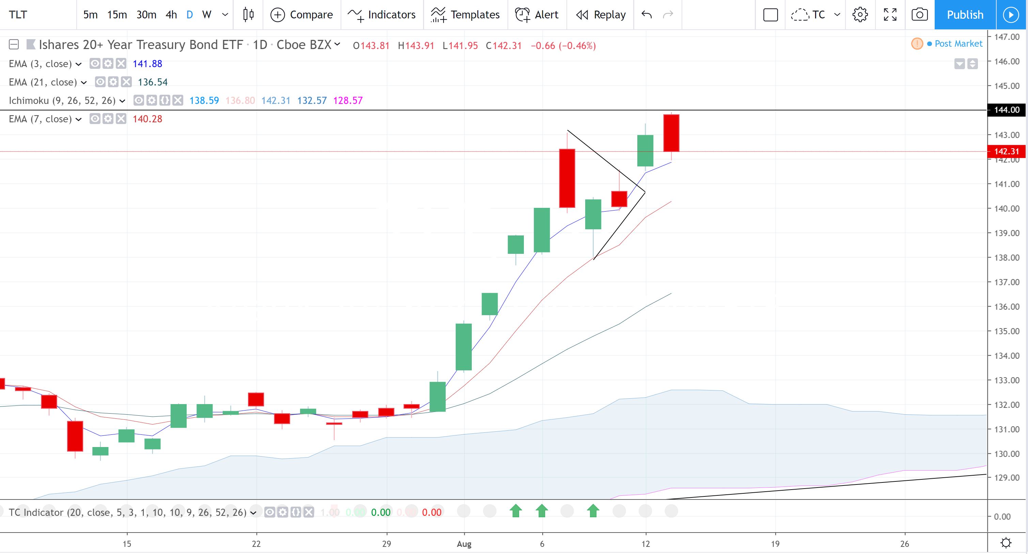Select the 30m timeframe
This screenshot has height=554, width=1028.
[146, 15]
